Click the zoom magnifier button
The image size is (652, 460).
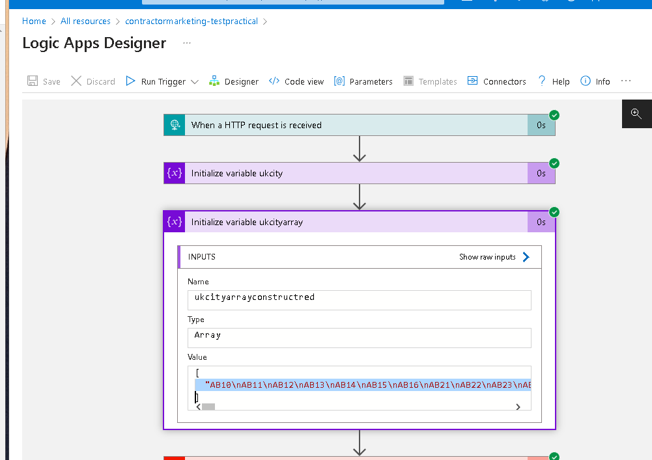636,113
